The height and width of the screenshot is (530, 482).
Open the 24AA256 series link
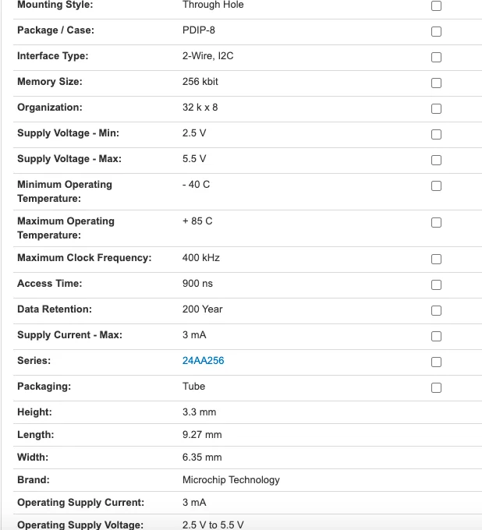click(203, 361)
